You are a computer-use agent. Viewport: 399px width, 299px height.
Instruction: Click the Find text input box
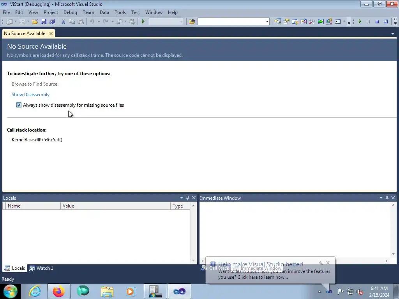[x=231, y=22]
